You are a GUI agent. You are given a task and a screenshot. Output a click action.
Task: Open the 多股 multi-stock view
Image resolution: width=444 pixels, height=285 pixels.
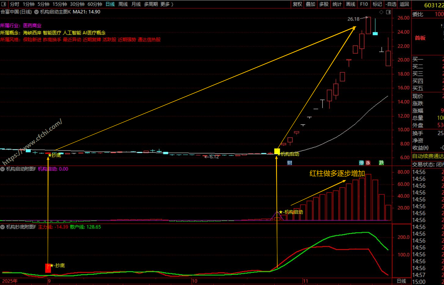[324, 4]
